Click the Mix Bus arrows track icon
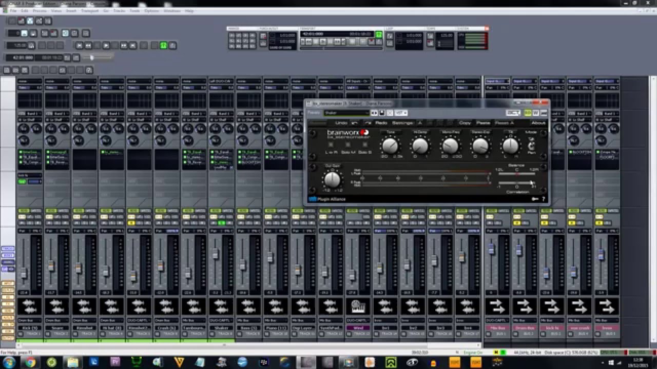 496,306
